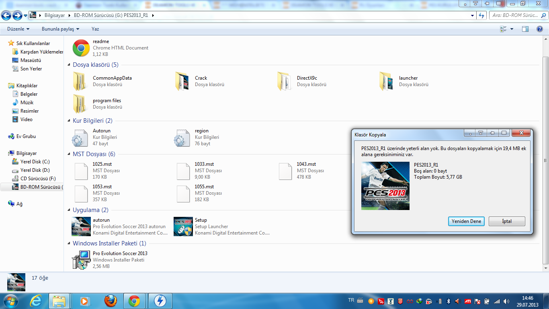This screenshot has width=549, height=309.
Task: Go back with the Explorer back arrow
Action: coord(6,16)
